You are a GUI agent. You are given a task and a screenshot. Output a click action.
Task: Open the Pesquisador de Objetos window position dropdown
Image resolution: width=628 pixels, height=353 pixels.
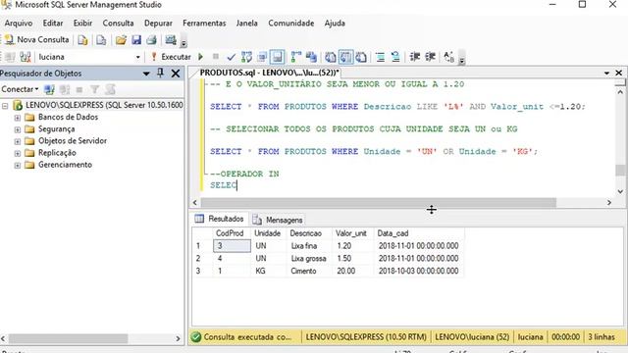tap(146, 74)
